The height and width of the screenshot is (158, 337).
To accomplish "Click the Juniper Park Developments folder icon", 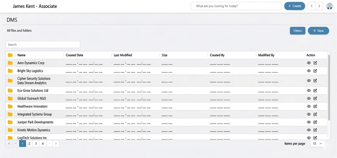I will (10, 122).
